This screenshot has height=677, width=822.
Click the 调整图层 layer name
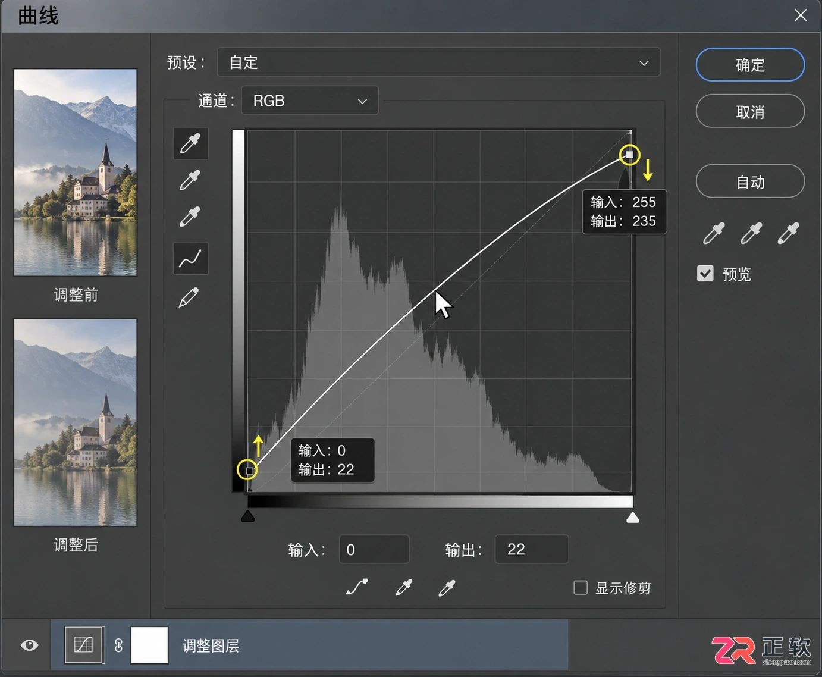point(211,645)
